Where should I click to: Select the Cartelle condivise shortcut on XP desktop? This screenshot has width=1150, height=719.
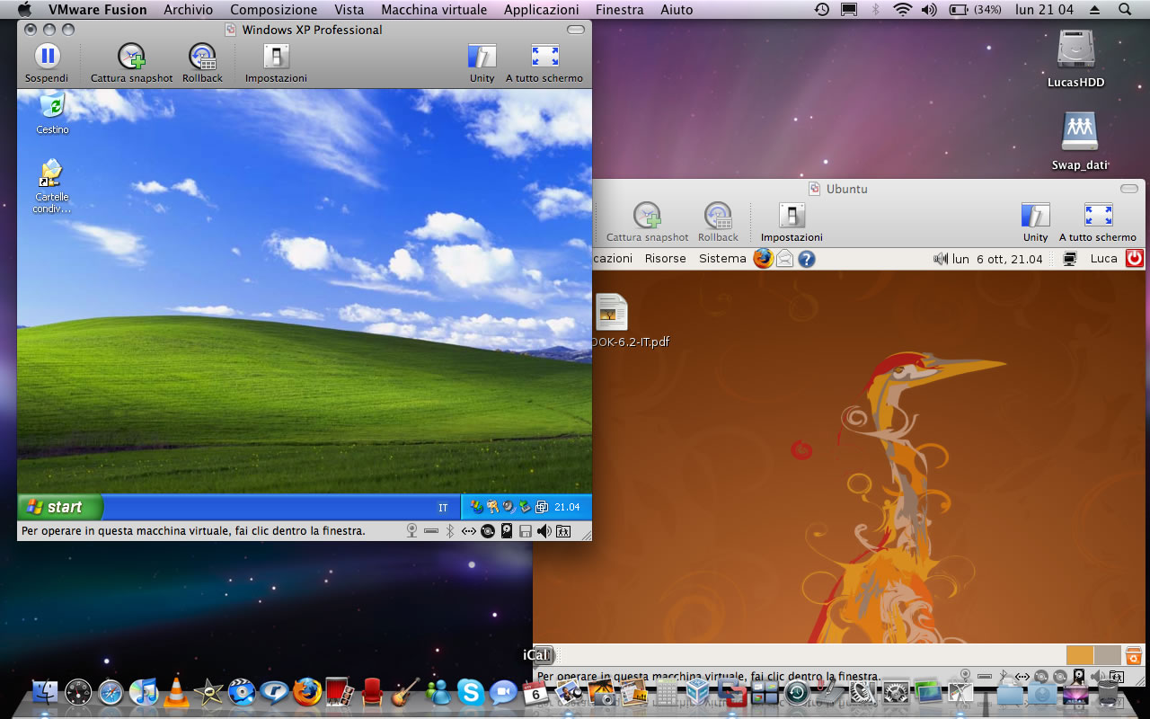(52, 186)
